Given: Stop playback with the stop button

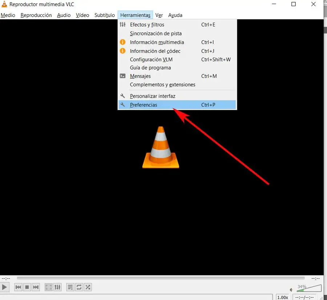Looking at the screenshot, I should click(x=27, y=287).
